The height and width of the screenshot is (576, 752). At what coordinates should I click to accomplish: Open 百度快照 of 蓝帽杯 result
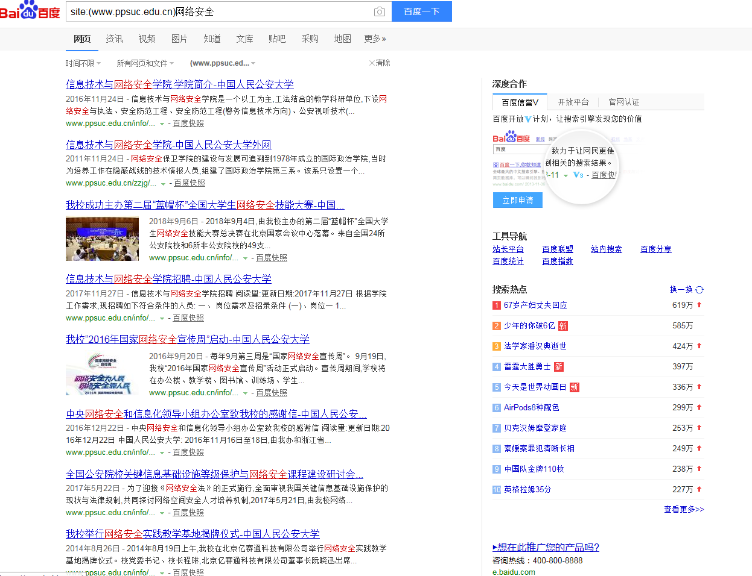272,258
